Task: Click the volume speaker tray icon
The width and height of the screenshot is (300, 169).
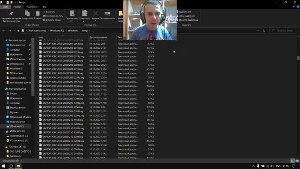Action: [272, 166]
